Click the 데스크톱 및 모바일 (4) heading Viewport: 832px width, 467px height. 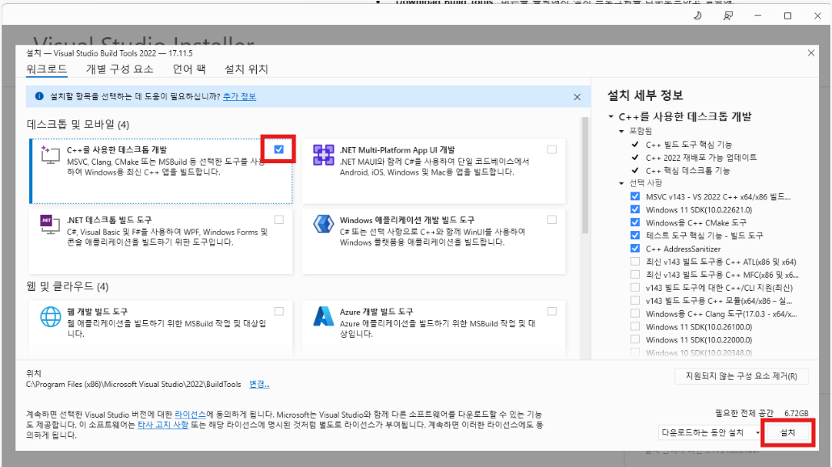tap(78, 124)
